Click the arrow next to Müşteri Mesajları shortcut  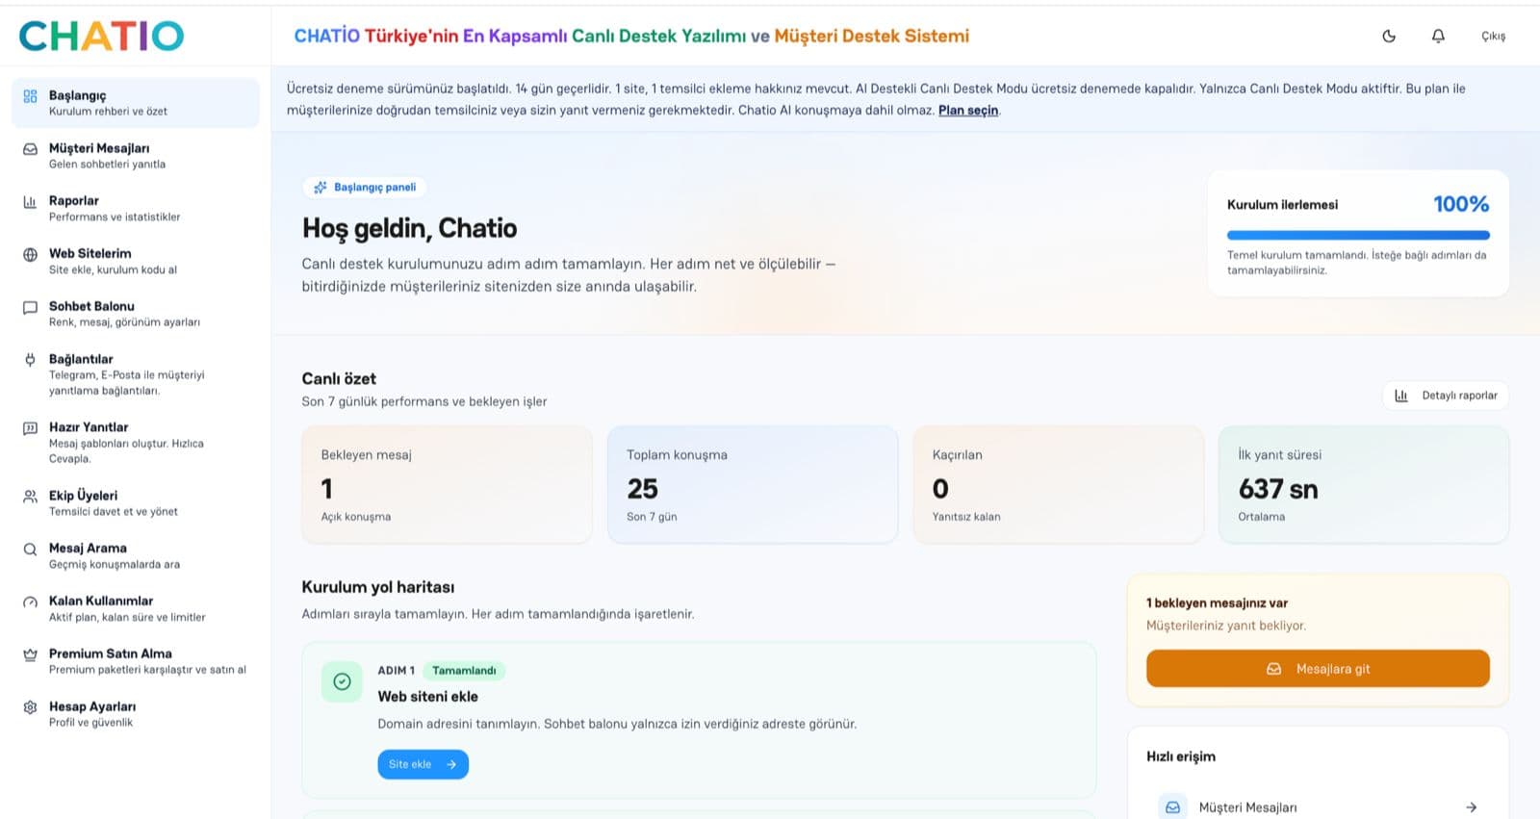coord(1471,807)
